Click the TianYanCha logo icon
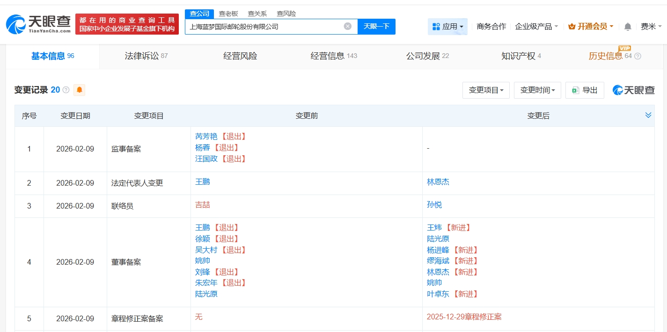 (16, 24)
